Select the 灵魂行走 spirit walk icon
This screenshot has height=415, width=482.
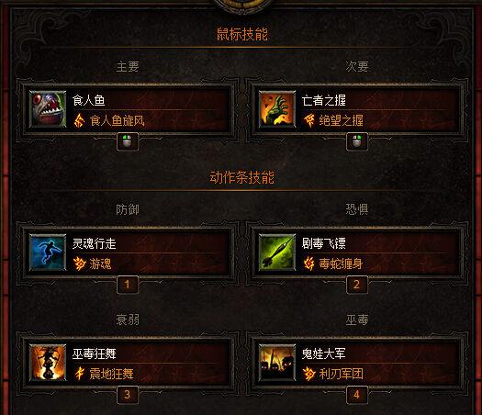click(x=48, y=252)
